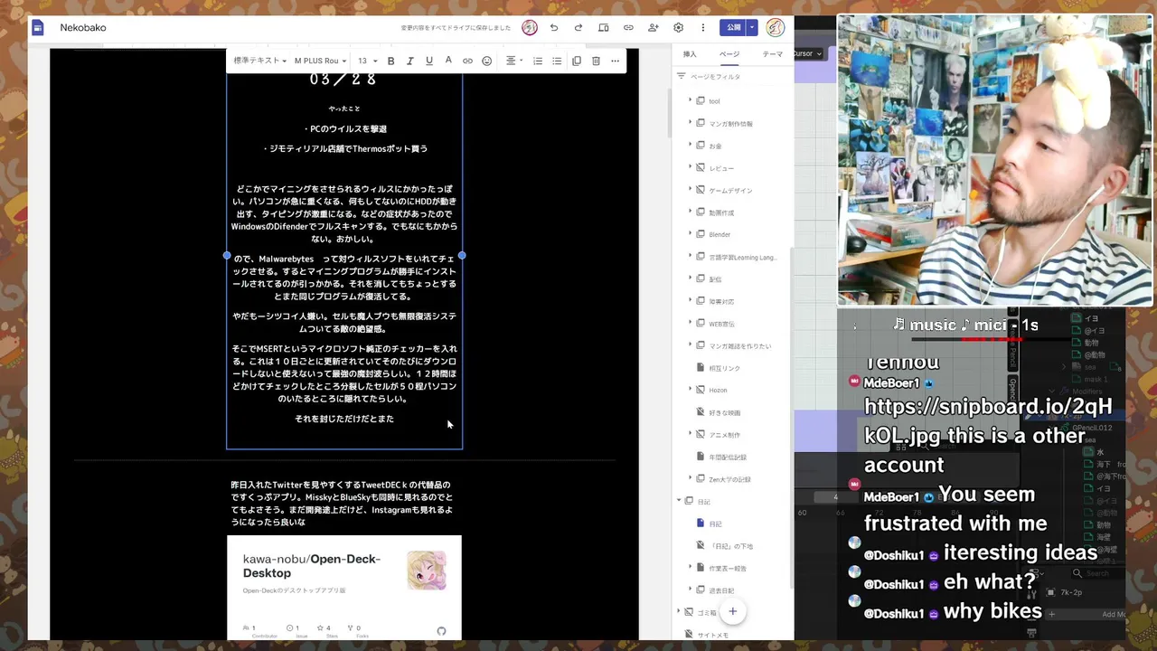The width and height of the screenshot is (1157, 651).
Task: Open the device preview icon
Action: click(x=604, y=28)
